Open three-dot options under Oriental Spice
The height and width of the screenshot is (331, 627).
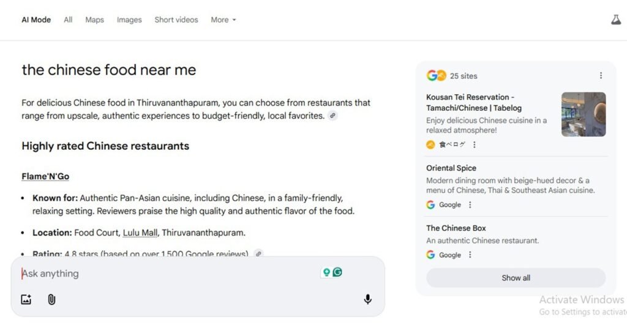coord(470,205)
